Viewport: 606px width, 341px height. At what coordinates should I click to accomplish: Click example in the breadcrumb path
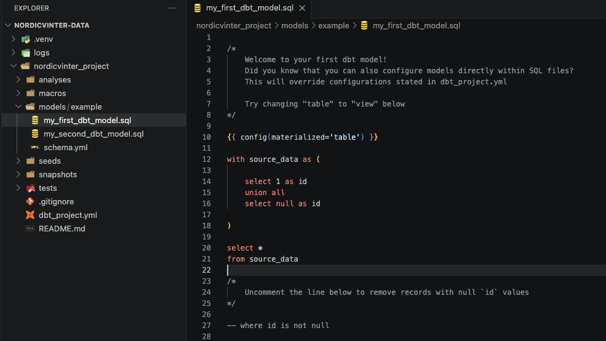(x=333, y=25)
